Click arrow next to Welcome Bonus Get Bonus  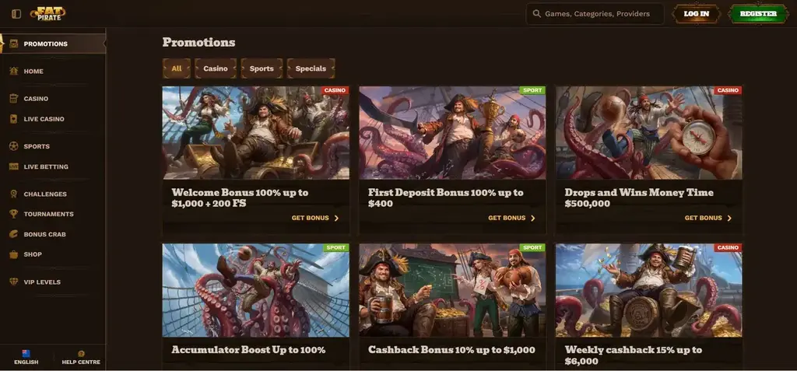point(336,218)
